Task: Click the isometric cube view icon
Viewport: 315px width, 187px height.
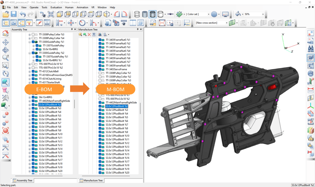Action: pos(107,14)
